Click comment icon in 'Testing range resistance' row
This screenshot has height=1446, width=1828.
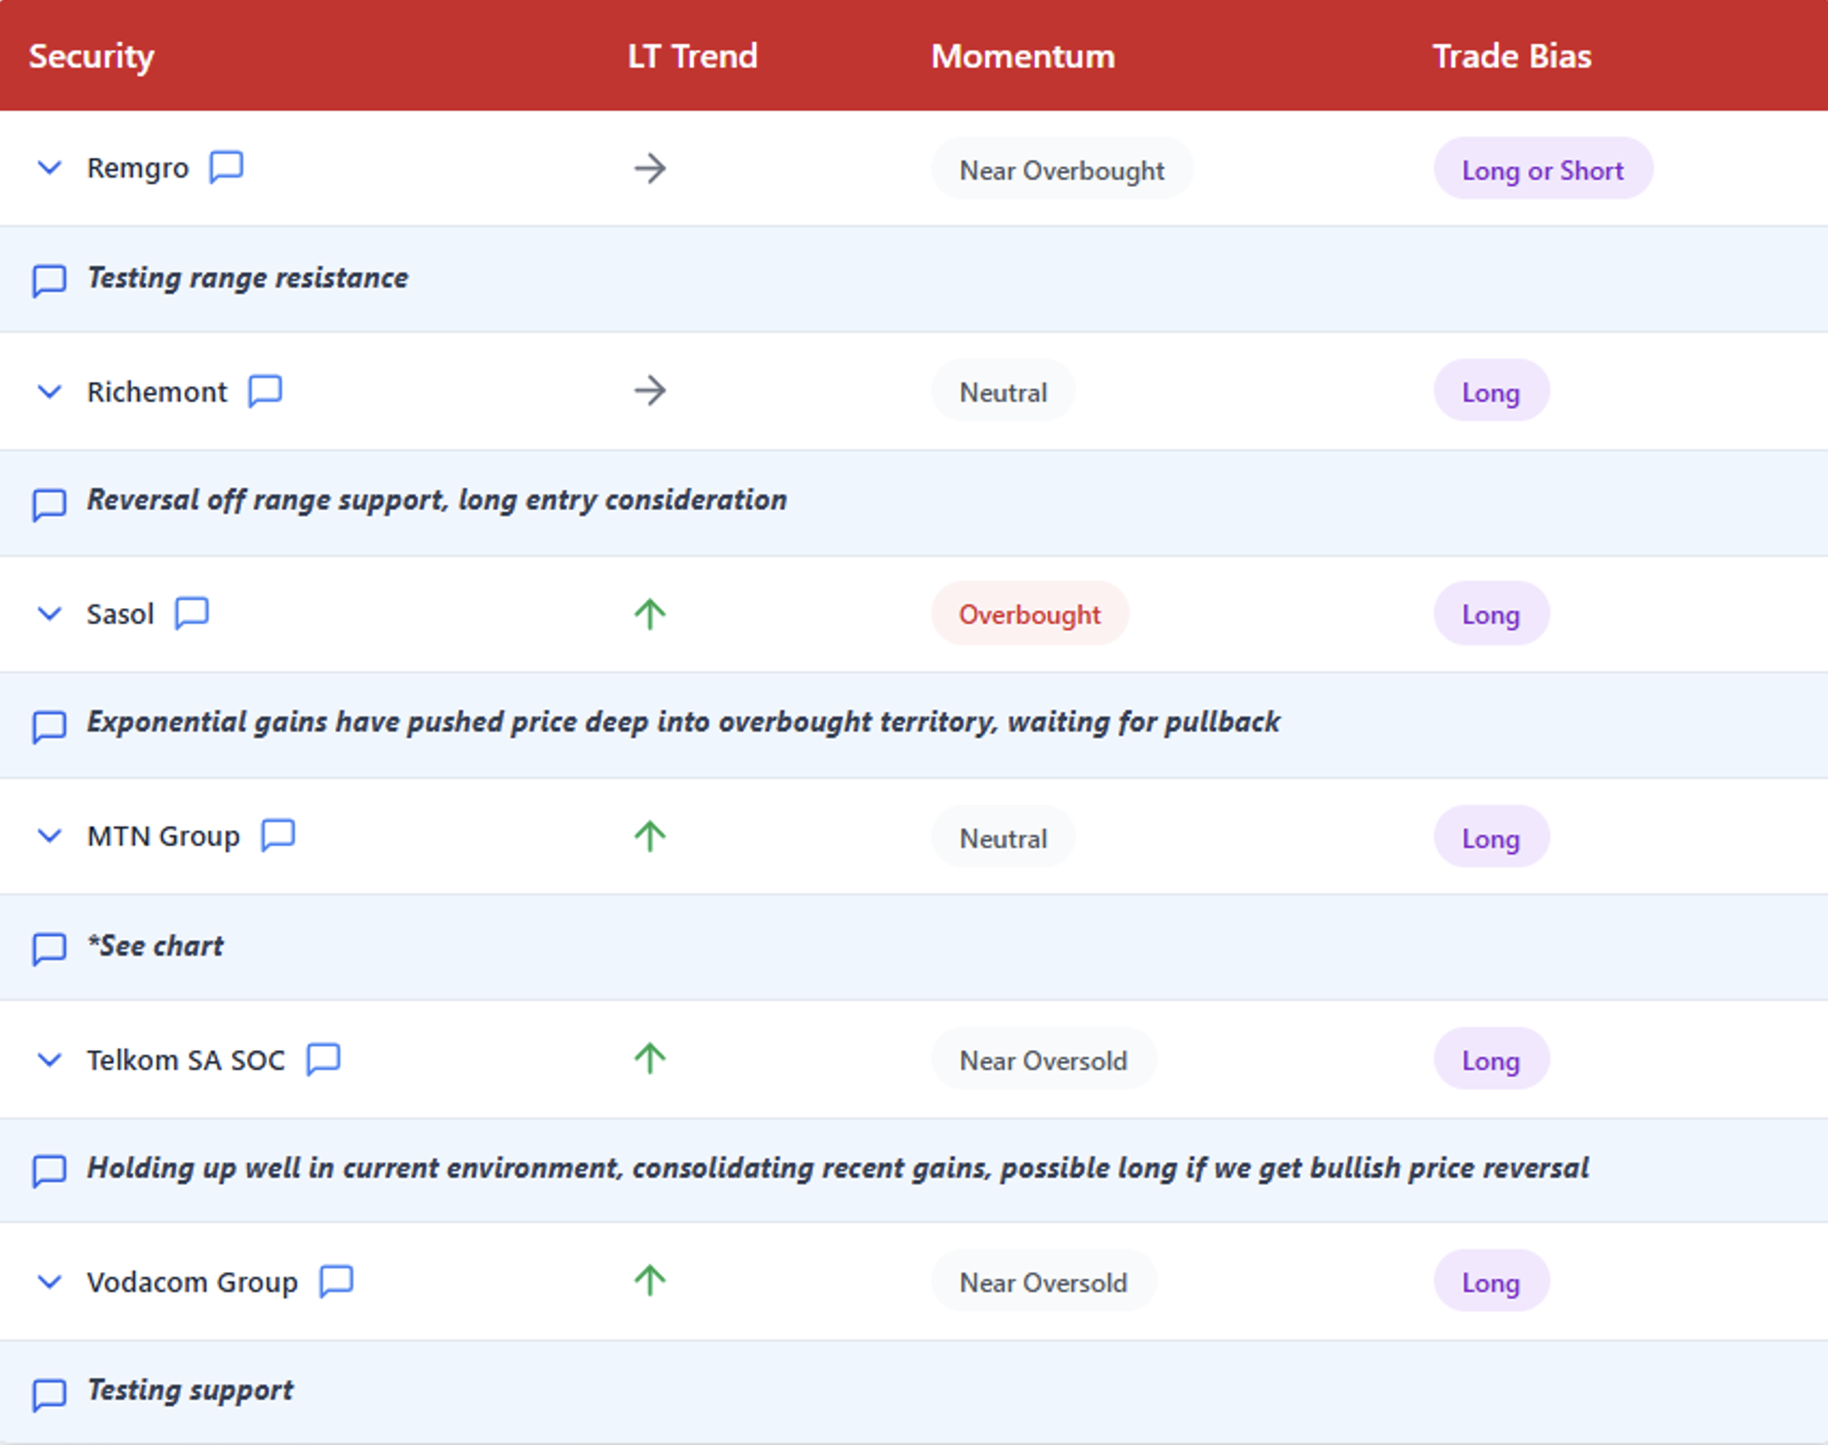pos(50,279)
